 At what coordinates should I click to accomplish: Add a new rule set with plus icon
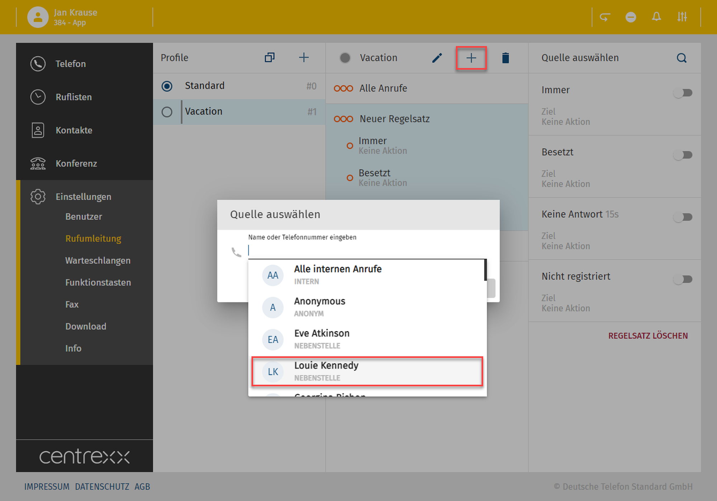(x=471, y=58)
